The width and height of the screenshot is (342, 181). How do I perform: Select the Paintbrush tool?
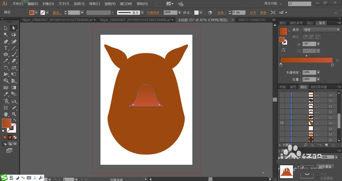click(14, 54)
